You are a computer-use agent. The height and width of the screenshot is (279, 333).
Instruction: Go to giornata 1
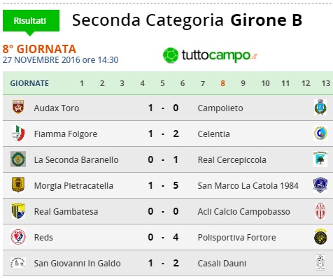coord(82,83)
